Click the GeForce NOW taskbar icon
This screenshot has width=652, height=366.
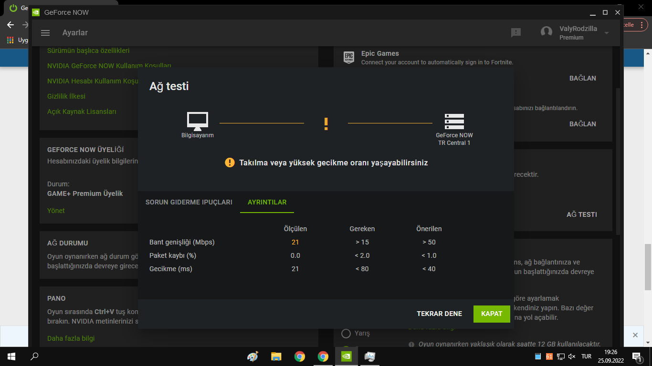347,356
